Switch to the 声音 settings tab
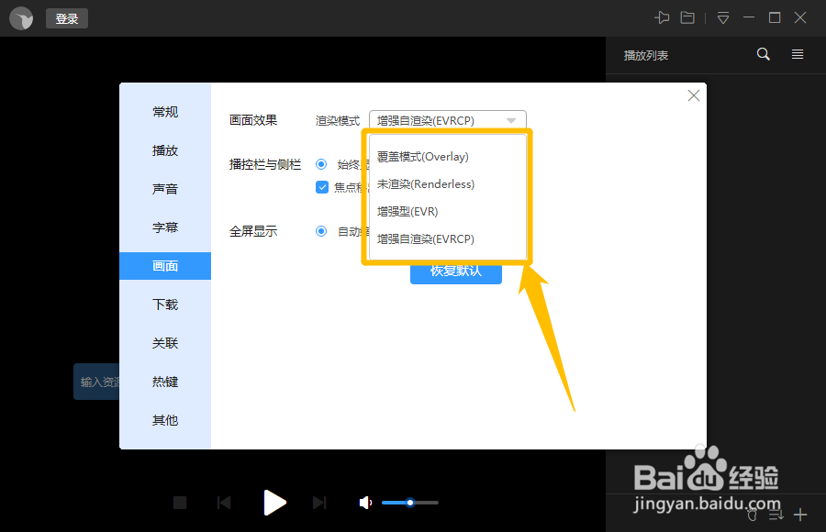Screen dimensions: 826x532 click(164, 189)
